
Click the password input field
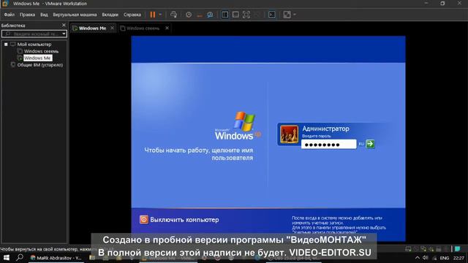tap(328, 145)
